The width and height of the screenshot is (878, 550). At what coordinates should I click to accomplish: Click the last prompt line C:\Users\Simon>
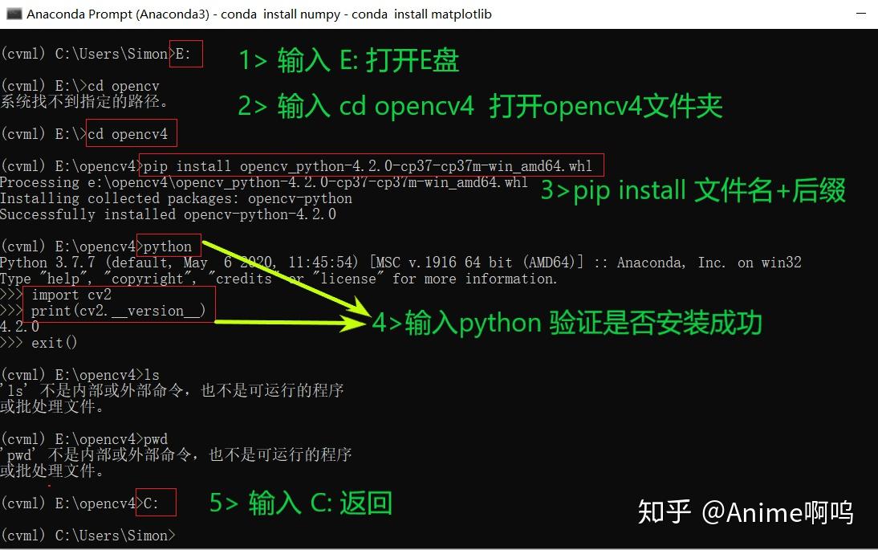pyautogui.click(x=88, y=535)
